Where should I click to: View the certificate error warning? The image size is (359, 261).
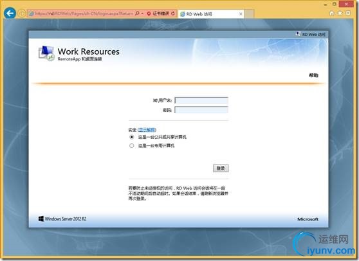[158, 14]
